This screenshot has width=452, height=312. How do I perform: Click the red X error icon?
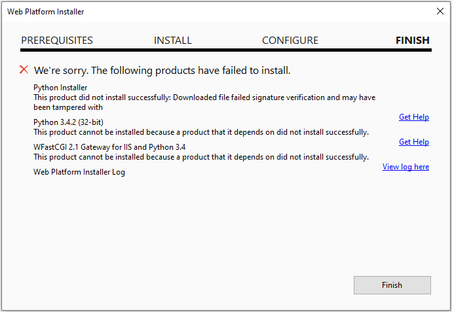coord(24,69)
